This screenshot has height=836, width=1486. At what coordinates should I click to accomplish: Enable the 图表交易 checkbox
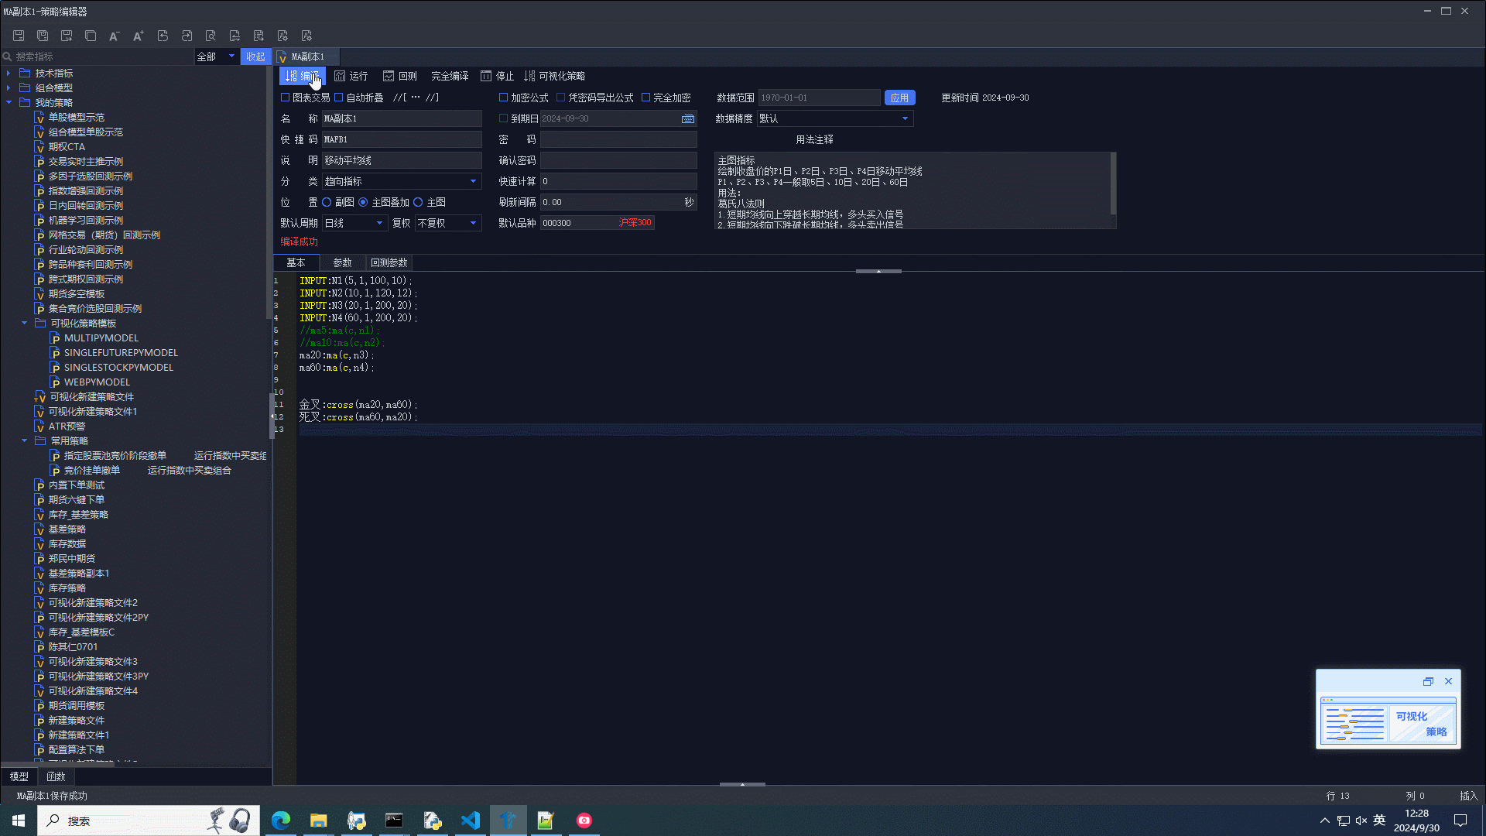click(x=285, y=98)
